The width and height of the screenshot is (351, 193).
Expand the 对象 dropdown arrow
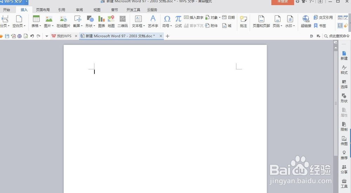pos(220,18)
